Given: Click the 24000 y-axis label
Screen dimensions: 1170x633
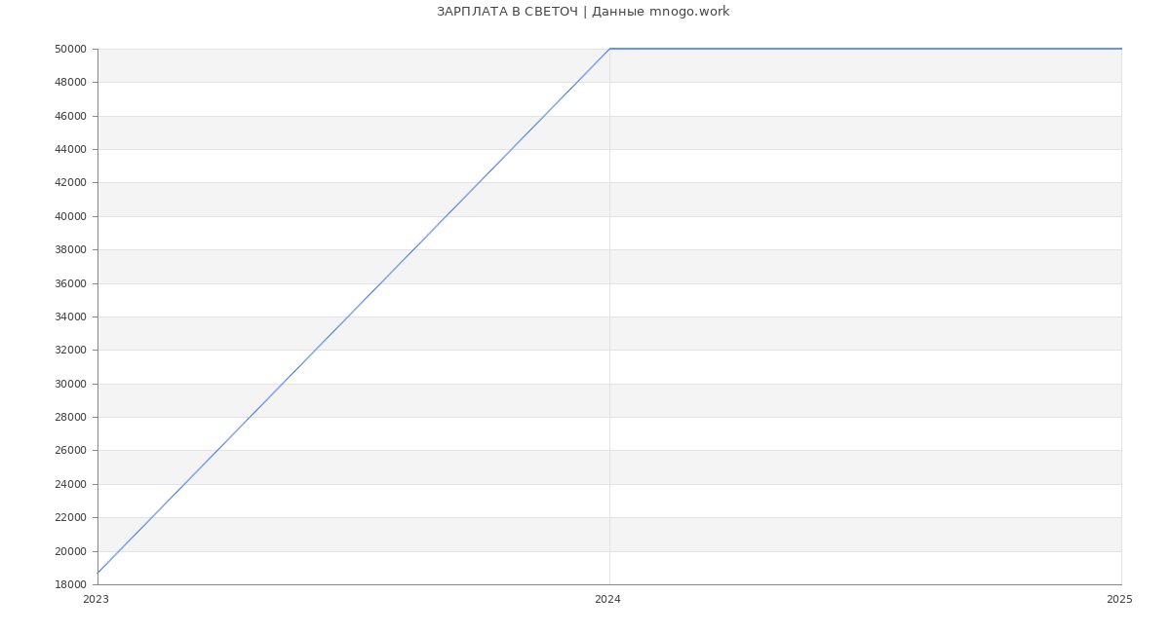Looking at the screenshot, I should (70, 485).
